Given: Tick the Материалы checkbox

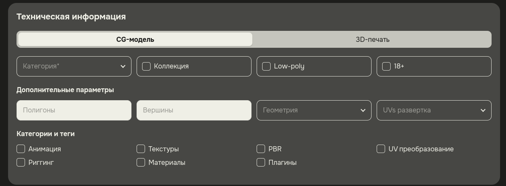Looking at the screenshot, I should pyautogui.click(x=141, y=162).
